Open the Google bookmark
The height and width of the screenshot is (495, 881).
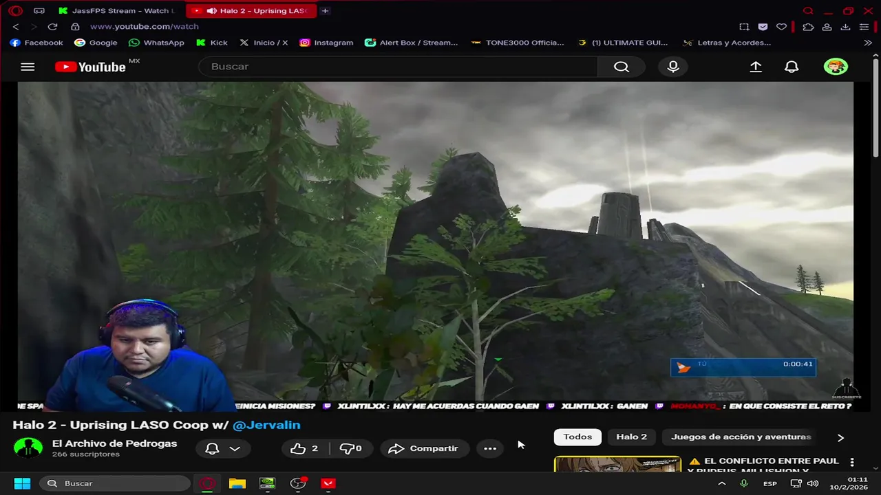click(96, 43)
